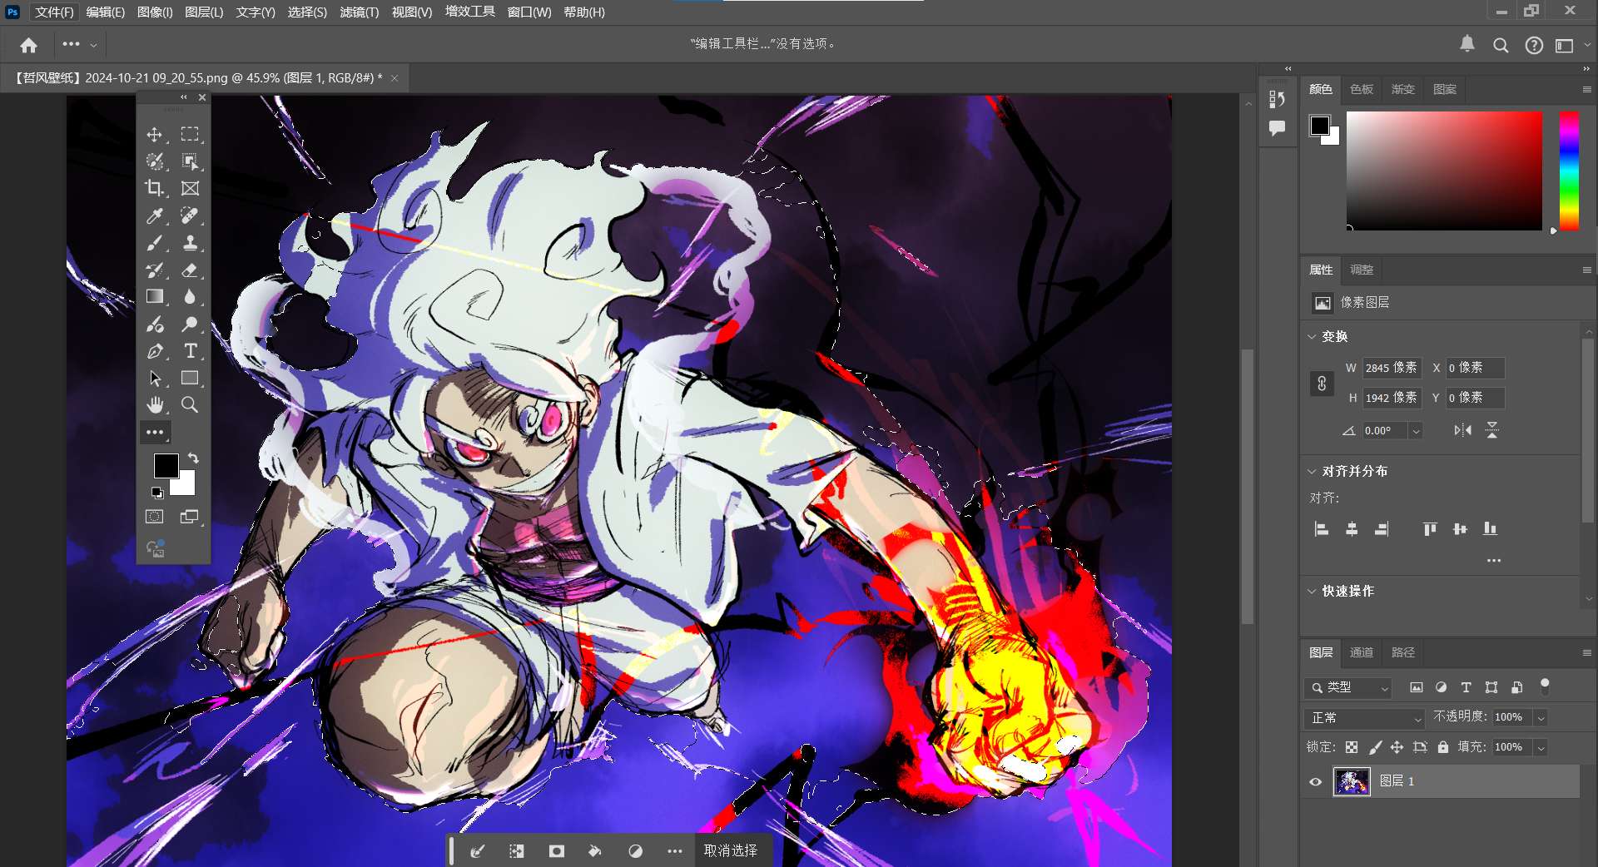Select the Move tool
1598x867 pixels.
[155, 135]
